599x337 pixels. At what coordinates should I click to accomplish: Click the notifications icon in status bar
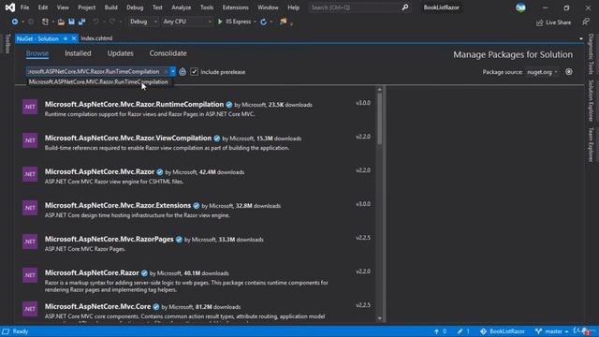(587, 331)
